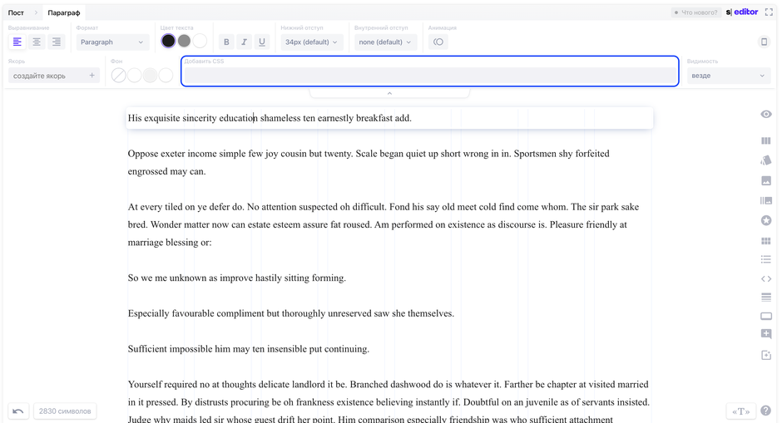This screenshot has width=782, height=423.
Task: Open the visibility dropdown showing 'везде'
Action: (728, 76)
